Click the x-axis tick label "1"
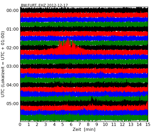The height and width of the screenshot is (135, 168). 29,125
